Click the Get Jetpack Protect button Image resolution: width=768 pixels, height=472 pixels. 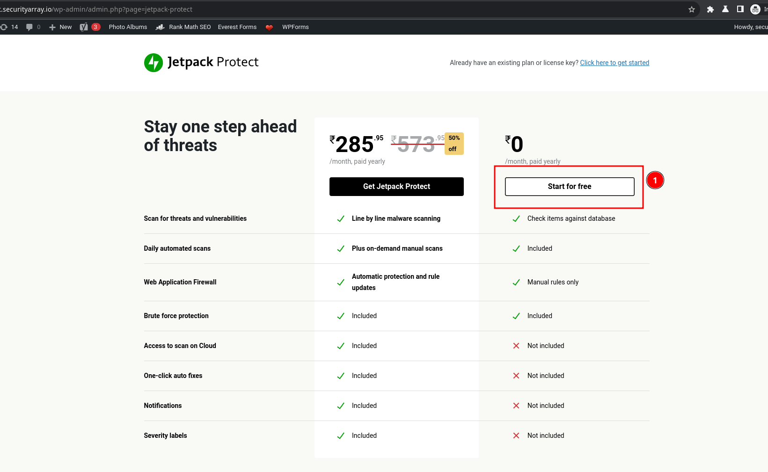point(396,187)
